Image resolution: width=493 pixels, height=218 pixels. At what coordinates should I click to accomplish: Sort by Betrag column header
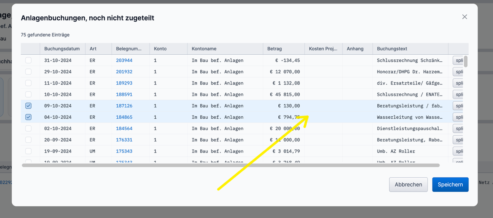coord(284,49)
